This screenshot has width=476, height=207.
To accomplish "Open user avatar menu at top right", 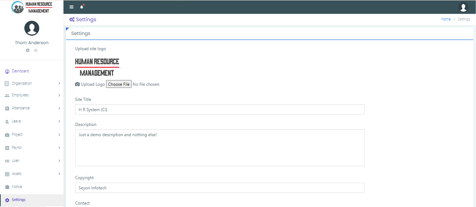I will [463, 7].
